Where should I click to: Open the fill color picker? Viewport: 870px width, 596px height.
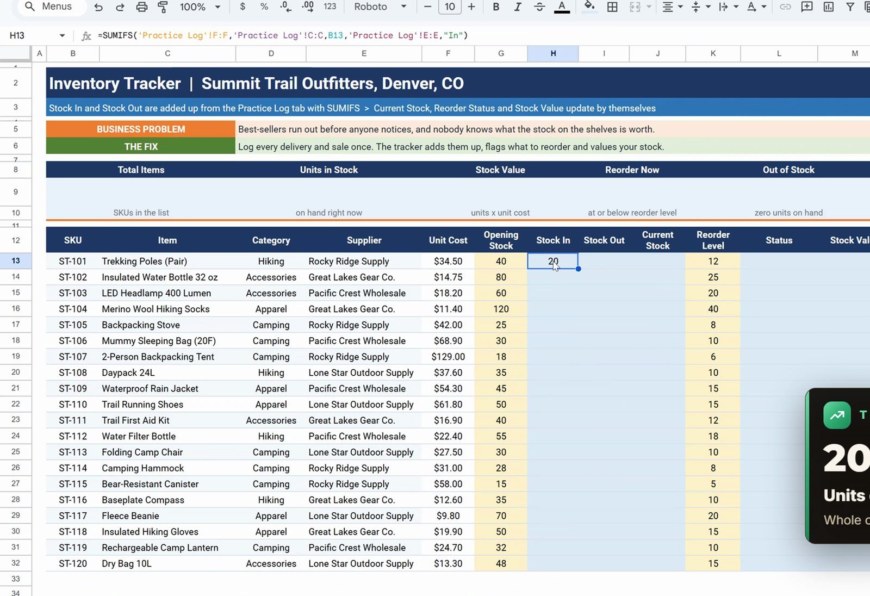pos(589,7)
